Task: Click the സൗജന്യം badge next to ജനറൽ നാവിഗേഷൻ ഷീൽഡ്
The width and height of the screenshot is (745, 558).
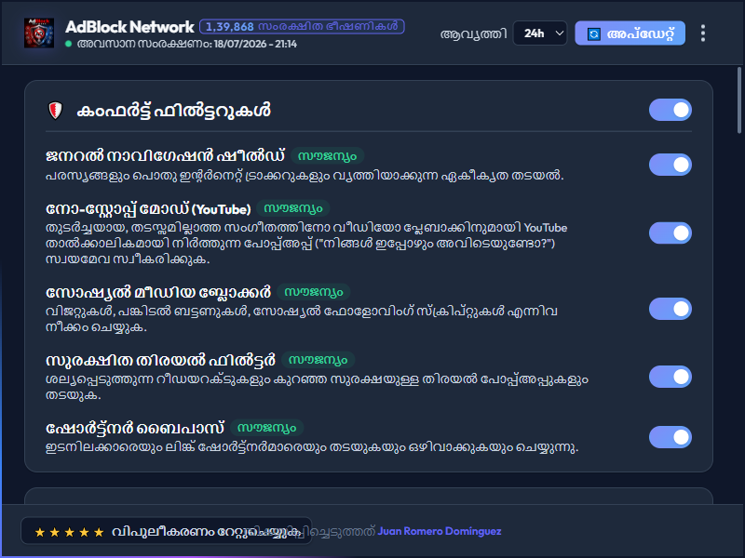Action: [x=328, y=155]
